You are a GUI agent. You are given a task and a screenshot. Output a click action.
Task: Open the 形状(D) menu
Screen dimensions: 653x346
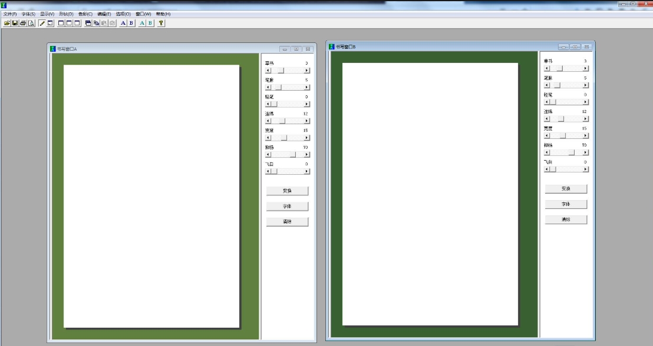(x=66, y=14)
